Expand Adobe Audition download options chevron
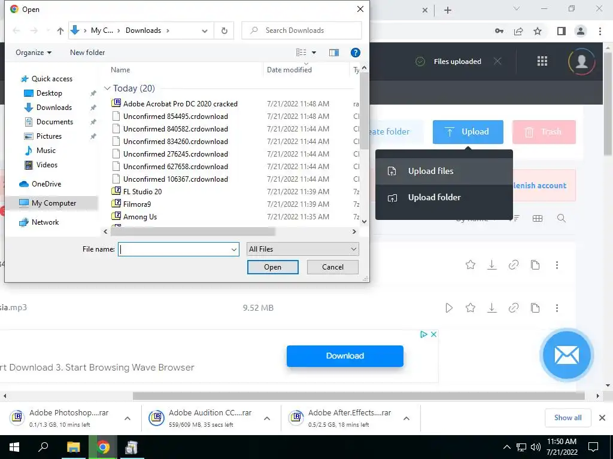Screen dimensions: 613x459 266,418
